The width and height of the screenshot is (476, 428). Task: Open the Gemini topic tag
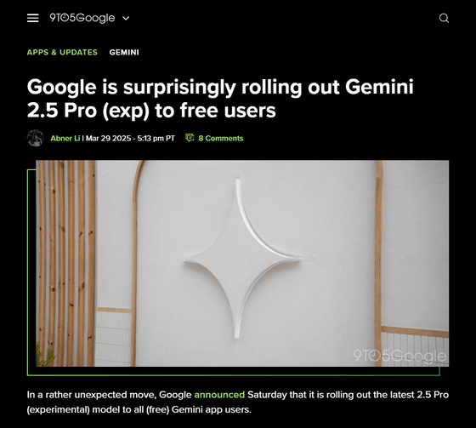[124, 52]
